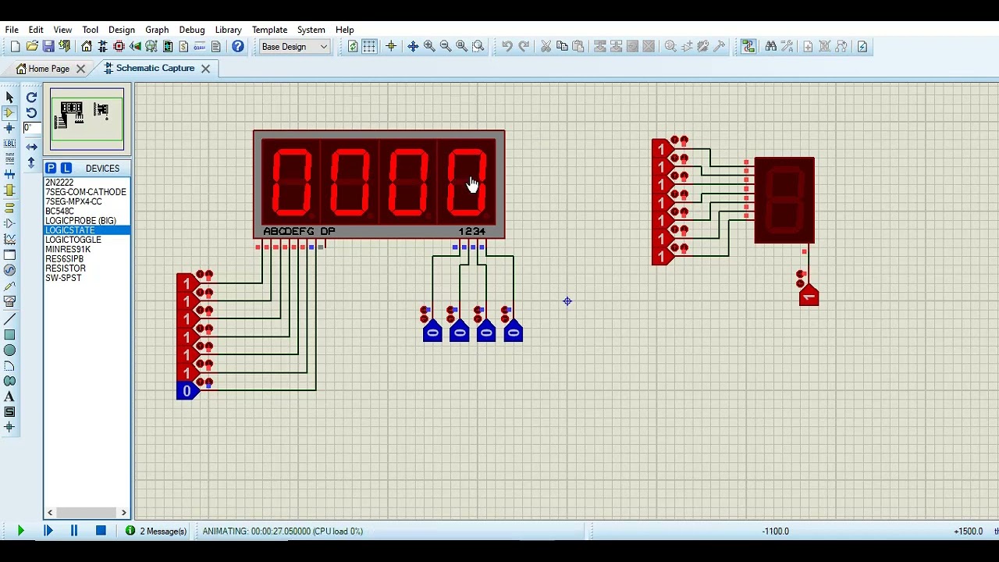Cut selection with the scissors icon

(x=546, y=47)
